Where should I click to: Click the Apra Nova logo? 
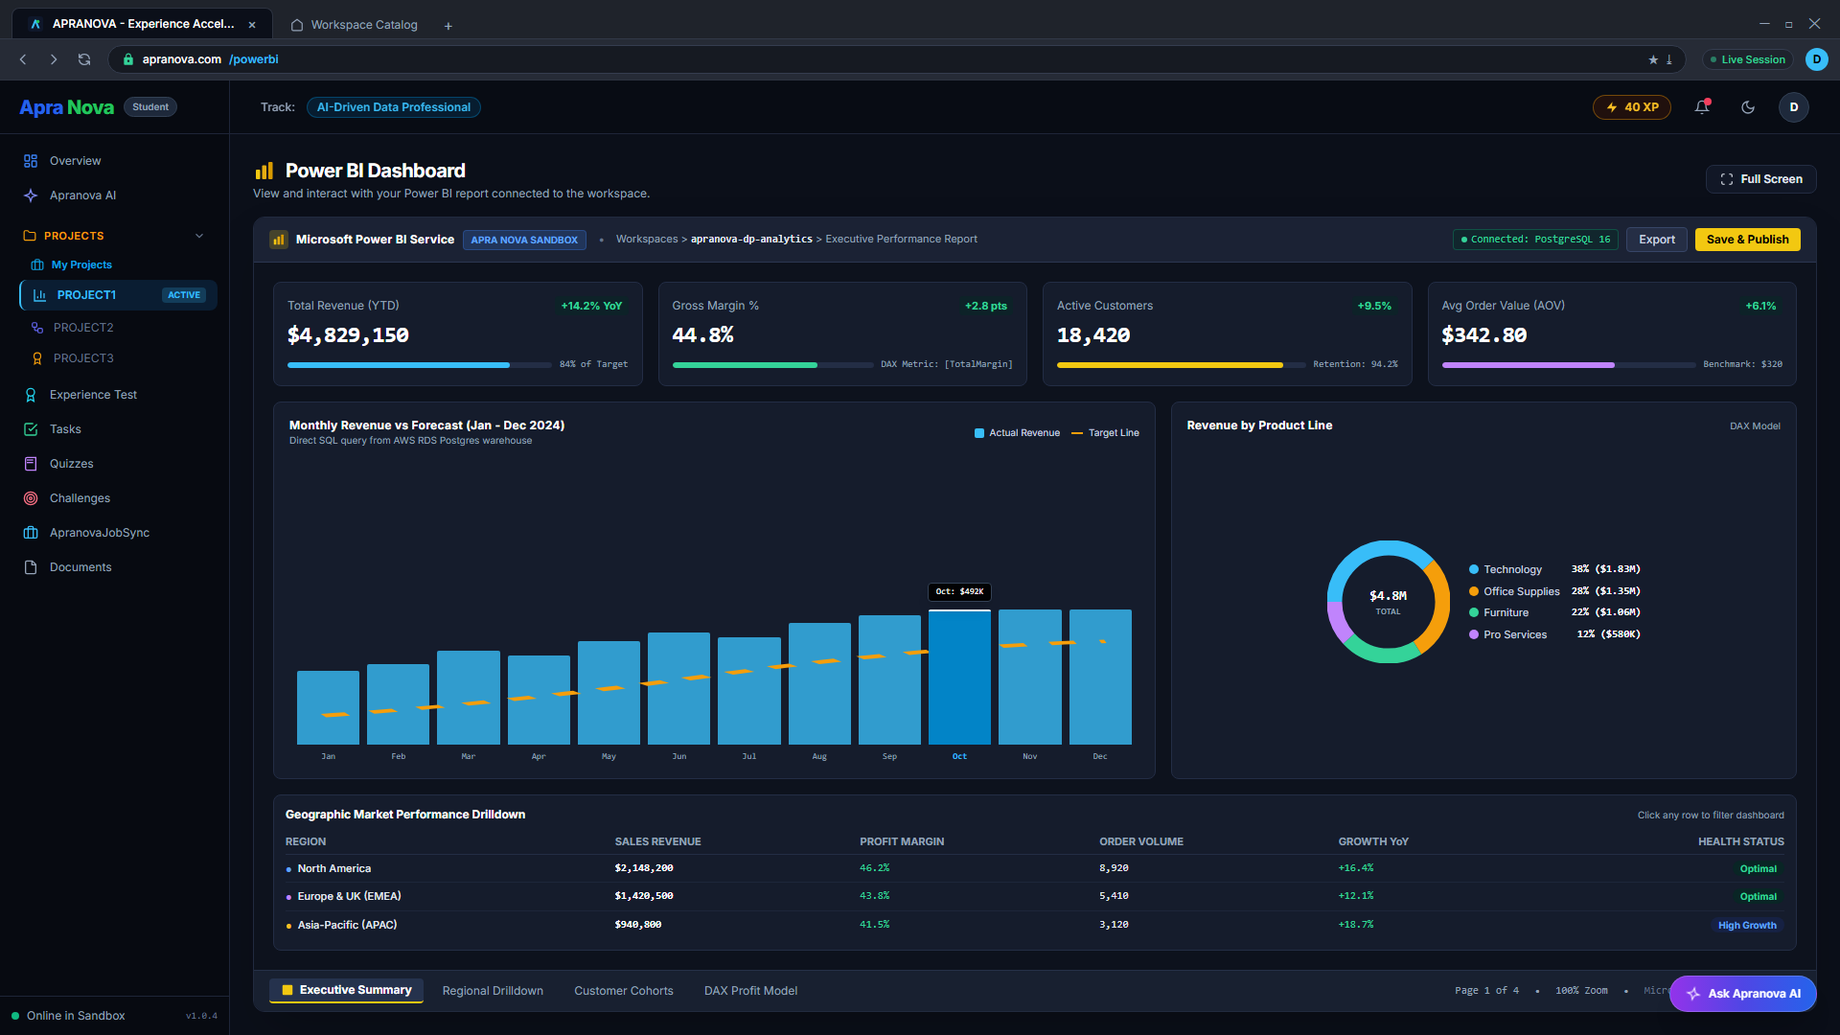tap(66, 107)
